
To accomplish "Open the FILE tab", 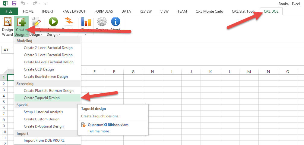I will [x=9, y=11].
